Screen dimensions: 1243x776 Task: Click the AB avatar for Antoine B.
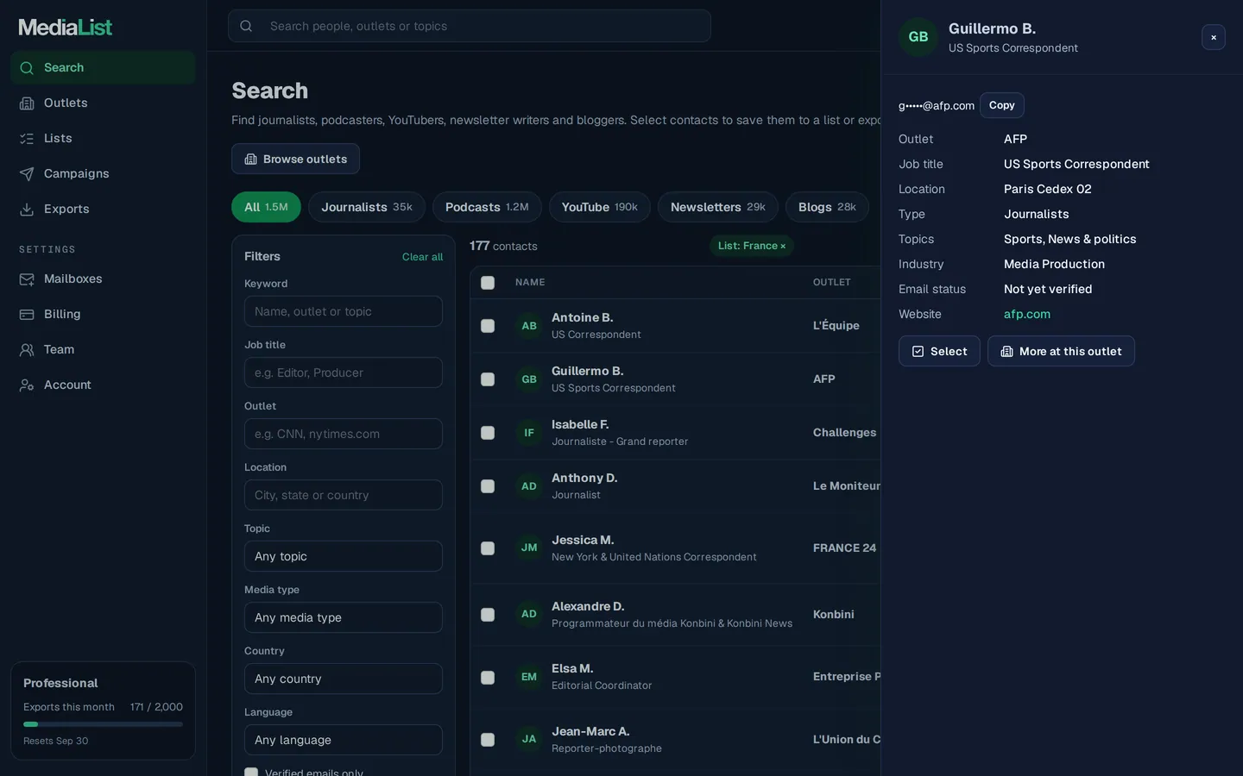click(x=529, y=326)
